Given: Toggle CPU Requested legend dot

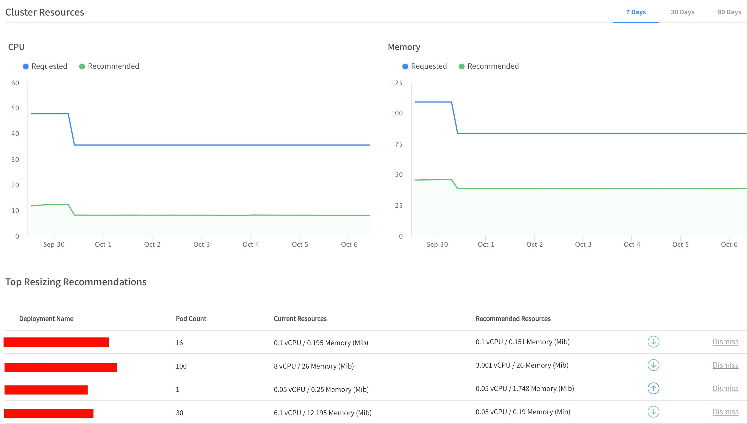Looking at the screenshot, I should 26,66.
